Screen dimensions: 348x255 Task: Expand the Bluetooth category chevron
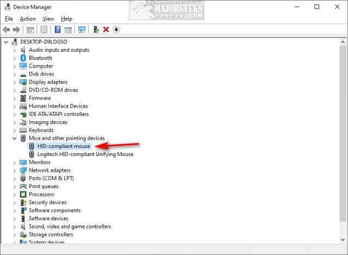tap(15, 58)
